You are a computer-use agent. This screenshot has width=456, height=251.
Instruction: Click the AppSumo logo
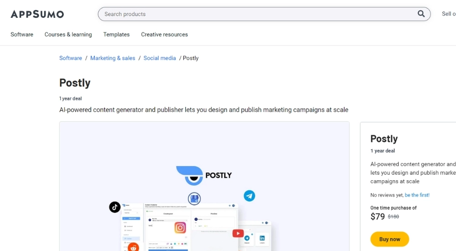(x=37, y=14)
